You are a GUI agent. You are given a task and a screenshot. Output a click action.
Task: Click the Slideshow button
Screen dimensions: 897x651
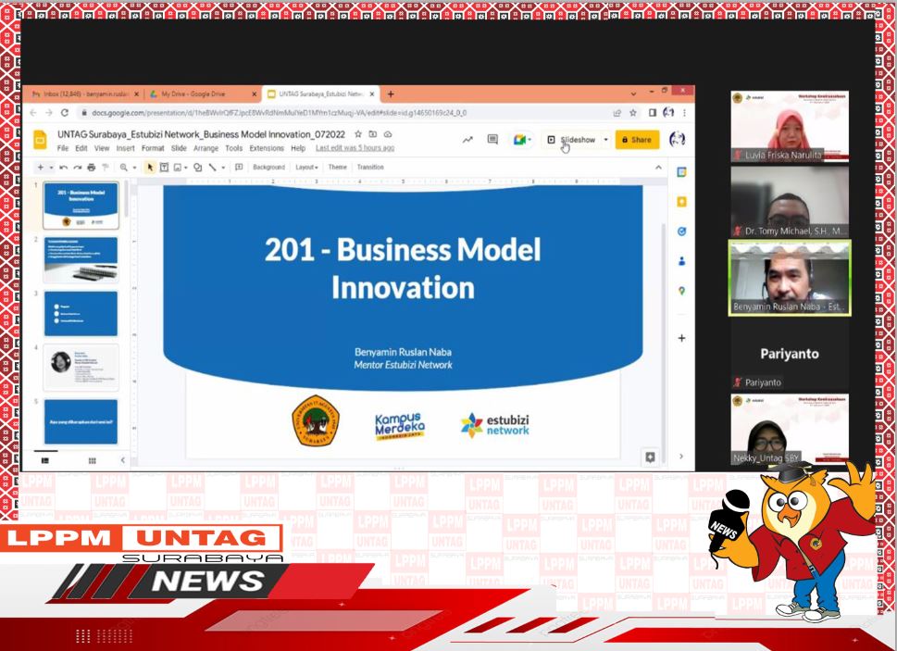pos(571,140)
